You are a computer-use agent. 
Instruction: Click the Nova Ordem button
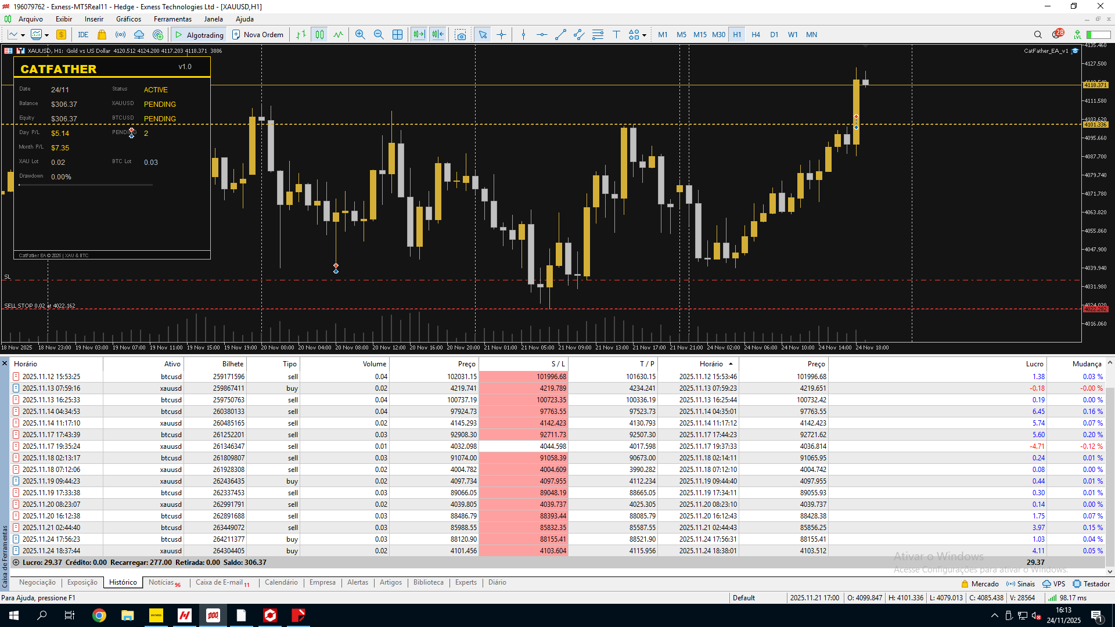point(257,35)
